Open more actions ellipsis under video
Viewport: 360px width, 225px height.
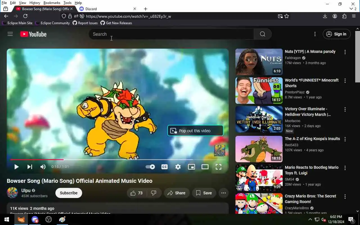pyautogui.click(x=224, y=193)
